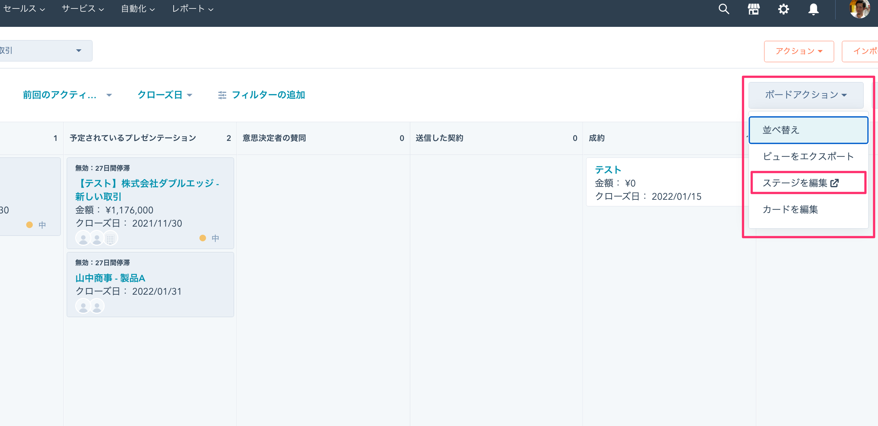Click the second contact avatar on 株式会社ダブルエッジ card

pos(97,238)
